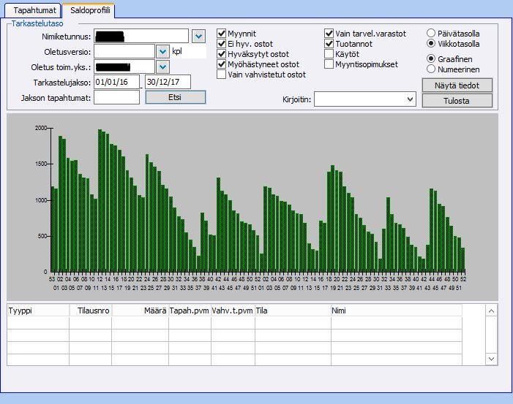Click the Tapah.pvm column header
The image size is (513, 404).
click(x=190, y=310)
